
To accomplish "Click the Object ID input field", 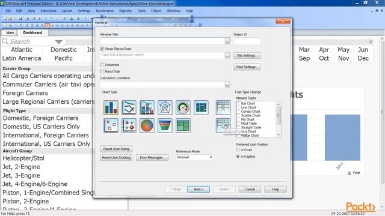I will pyautogui.click(x=247, y=41).
